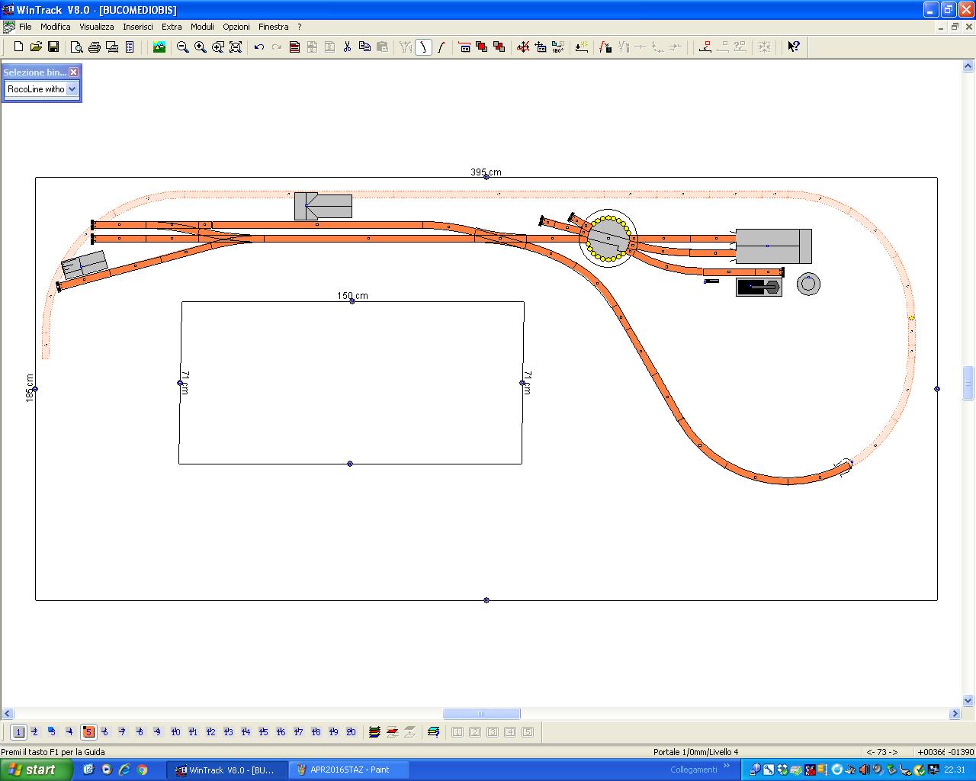Click Chrome icon in quick launch
This screenshot has width=976, height=781.
click(x=142, y=770)
